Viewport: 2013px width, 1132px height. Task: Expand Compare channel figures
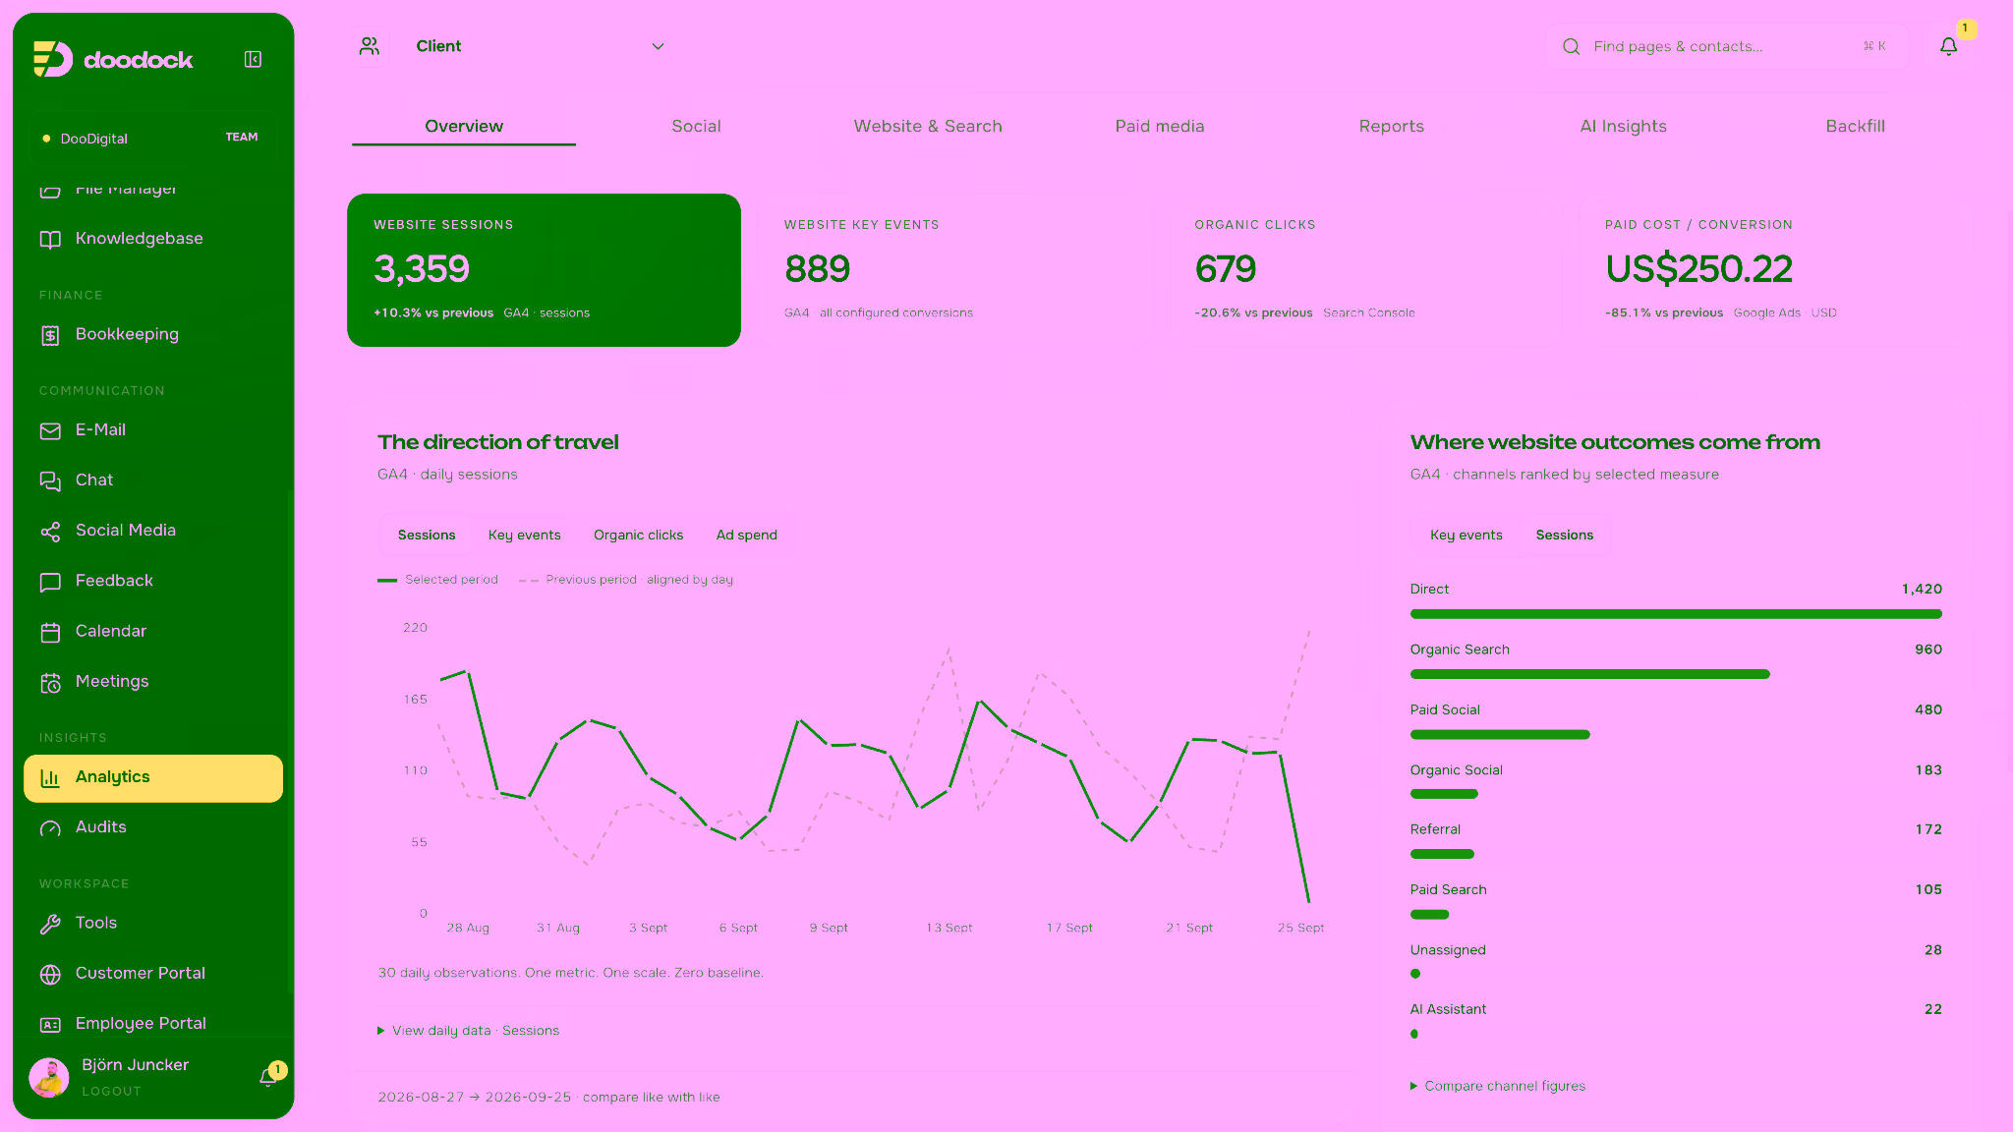pos(1498,1086)
